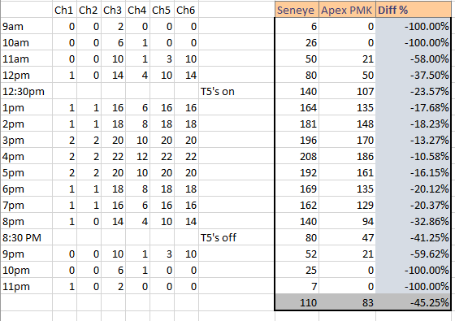
Task: Select the 12:30pm time cell
Action: [26, 91]
